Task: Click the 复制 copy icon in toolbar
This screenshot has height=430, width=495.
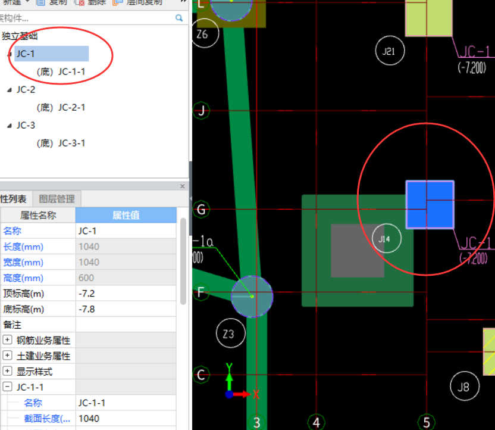Action: pyautogui.click(x=40, y=2)
